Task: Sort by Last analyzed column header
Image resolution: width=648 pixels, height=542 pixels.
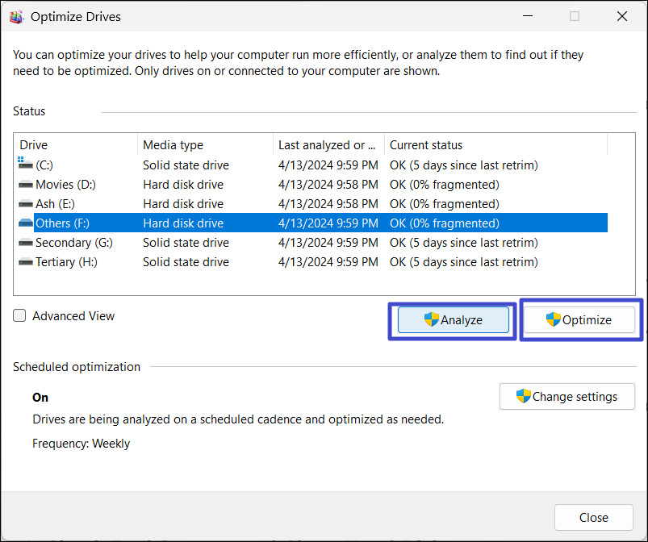Action: coord(328,145)
